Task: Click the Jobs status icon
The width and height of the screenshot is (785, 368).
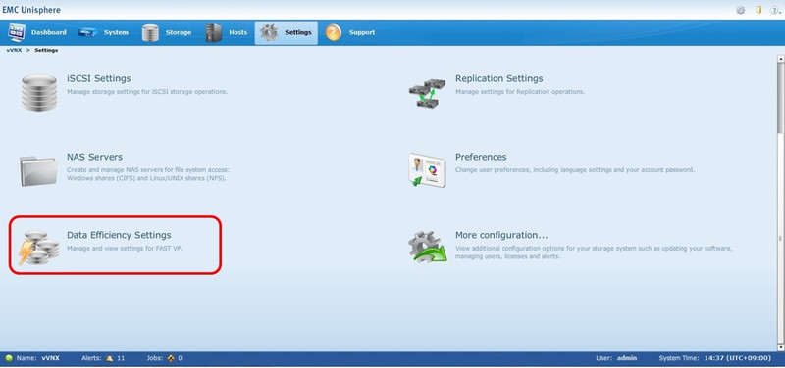Action: [171, 358]
